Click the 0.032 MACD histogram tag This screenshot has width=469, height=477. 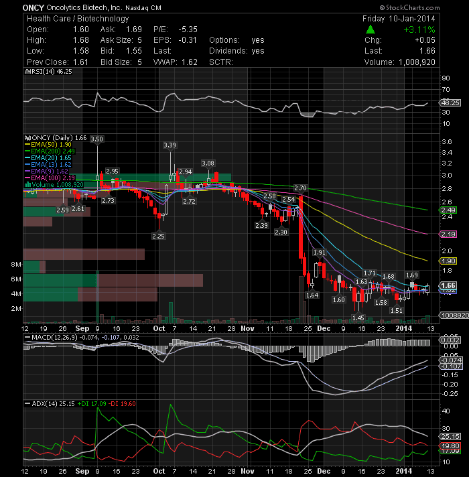tap(450, 340)
